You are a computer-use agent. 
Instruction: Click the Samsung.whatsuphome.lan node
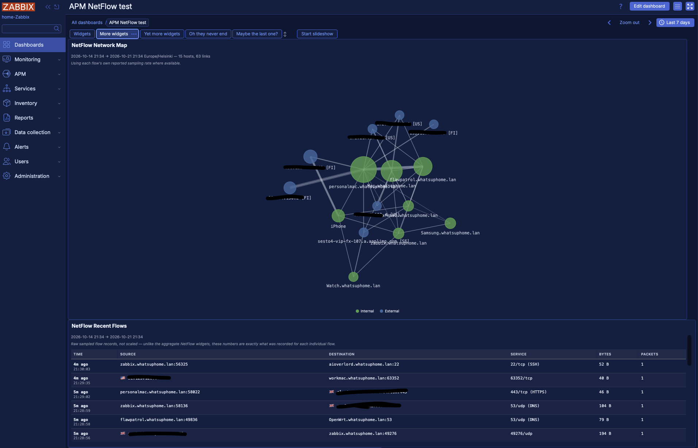(x=450, y=223)
